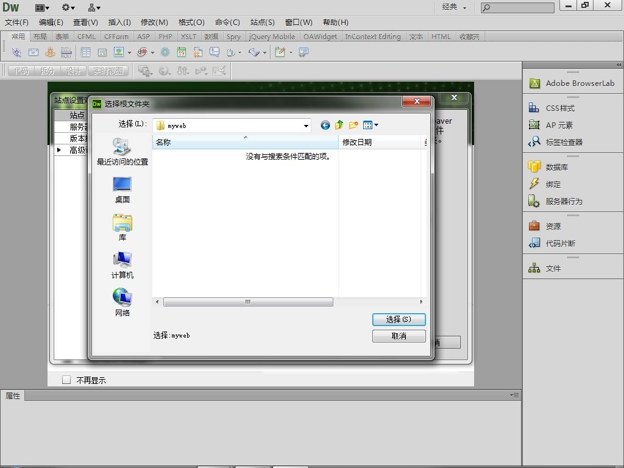Image resolution: width=624 pixels, height=468 pixels.
Task: Click the Named Anchor insert icon
Action: [50, 52]
